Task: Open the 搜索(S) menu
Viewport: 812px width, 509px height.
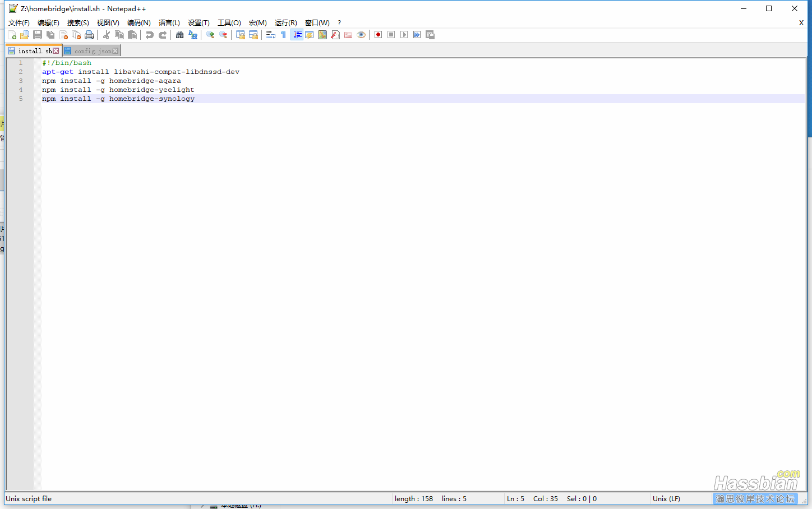Action: (x=78, y=23)
